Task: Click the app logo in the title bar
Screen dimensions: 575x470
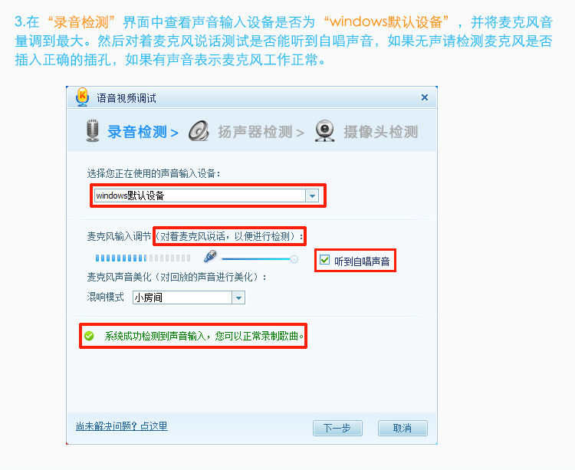Action: pyautogui.click(x=83, y=97)
